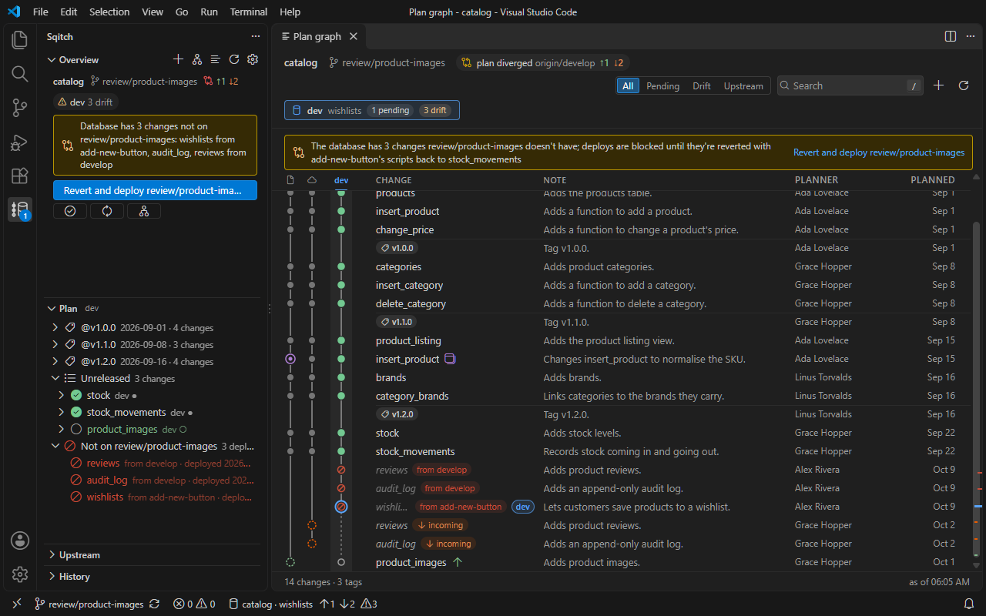Open the Search view in the activity bar
This screenshot has height=616, width=986.
coord(20,73)
